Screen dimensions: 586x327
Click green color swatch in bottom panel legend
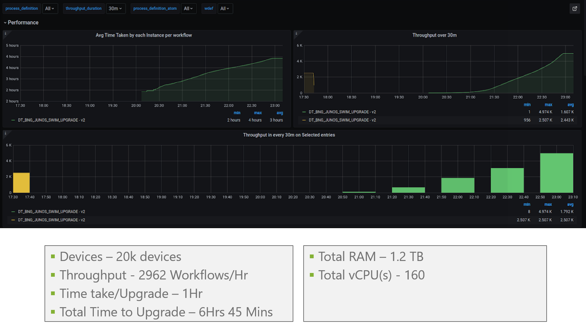click(13, 212)
